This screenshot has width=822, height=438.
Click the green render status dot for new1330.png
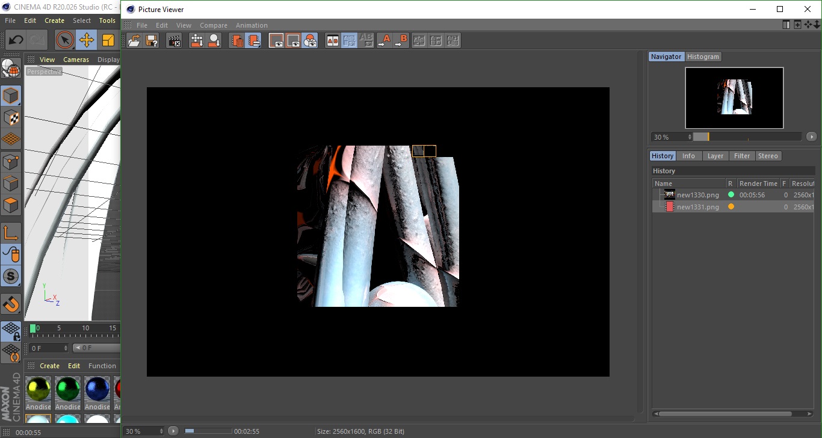tap(731, 194)
